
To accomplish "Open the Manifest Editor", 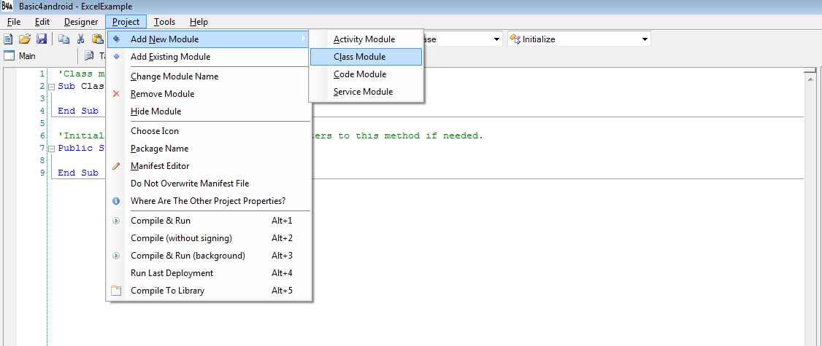I will [x=208, y=166].
